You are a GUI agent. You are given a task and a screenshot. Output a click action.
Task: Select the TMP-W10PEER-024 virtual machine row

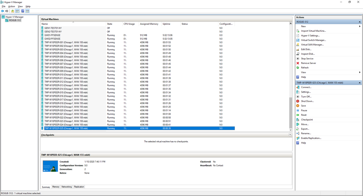(x=138, y=125)
